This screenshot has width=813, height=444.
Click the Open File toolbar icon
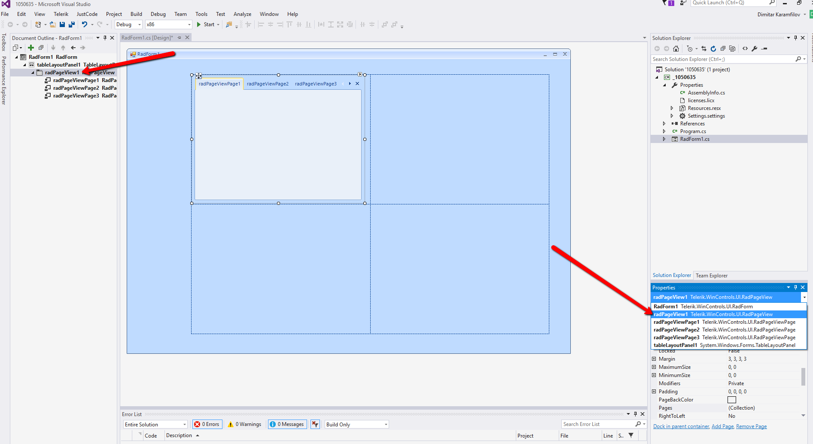(x=52, y=24)
